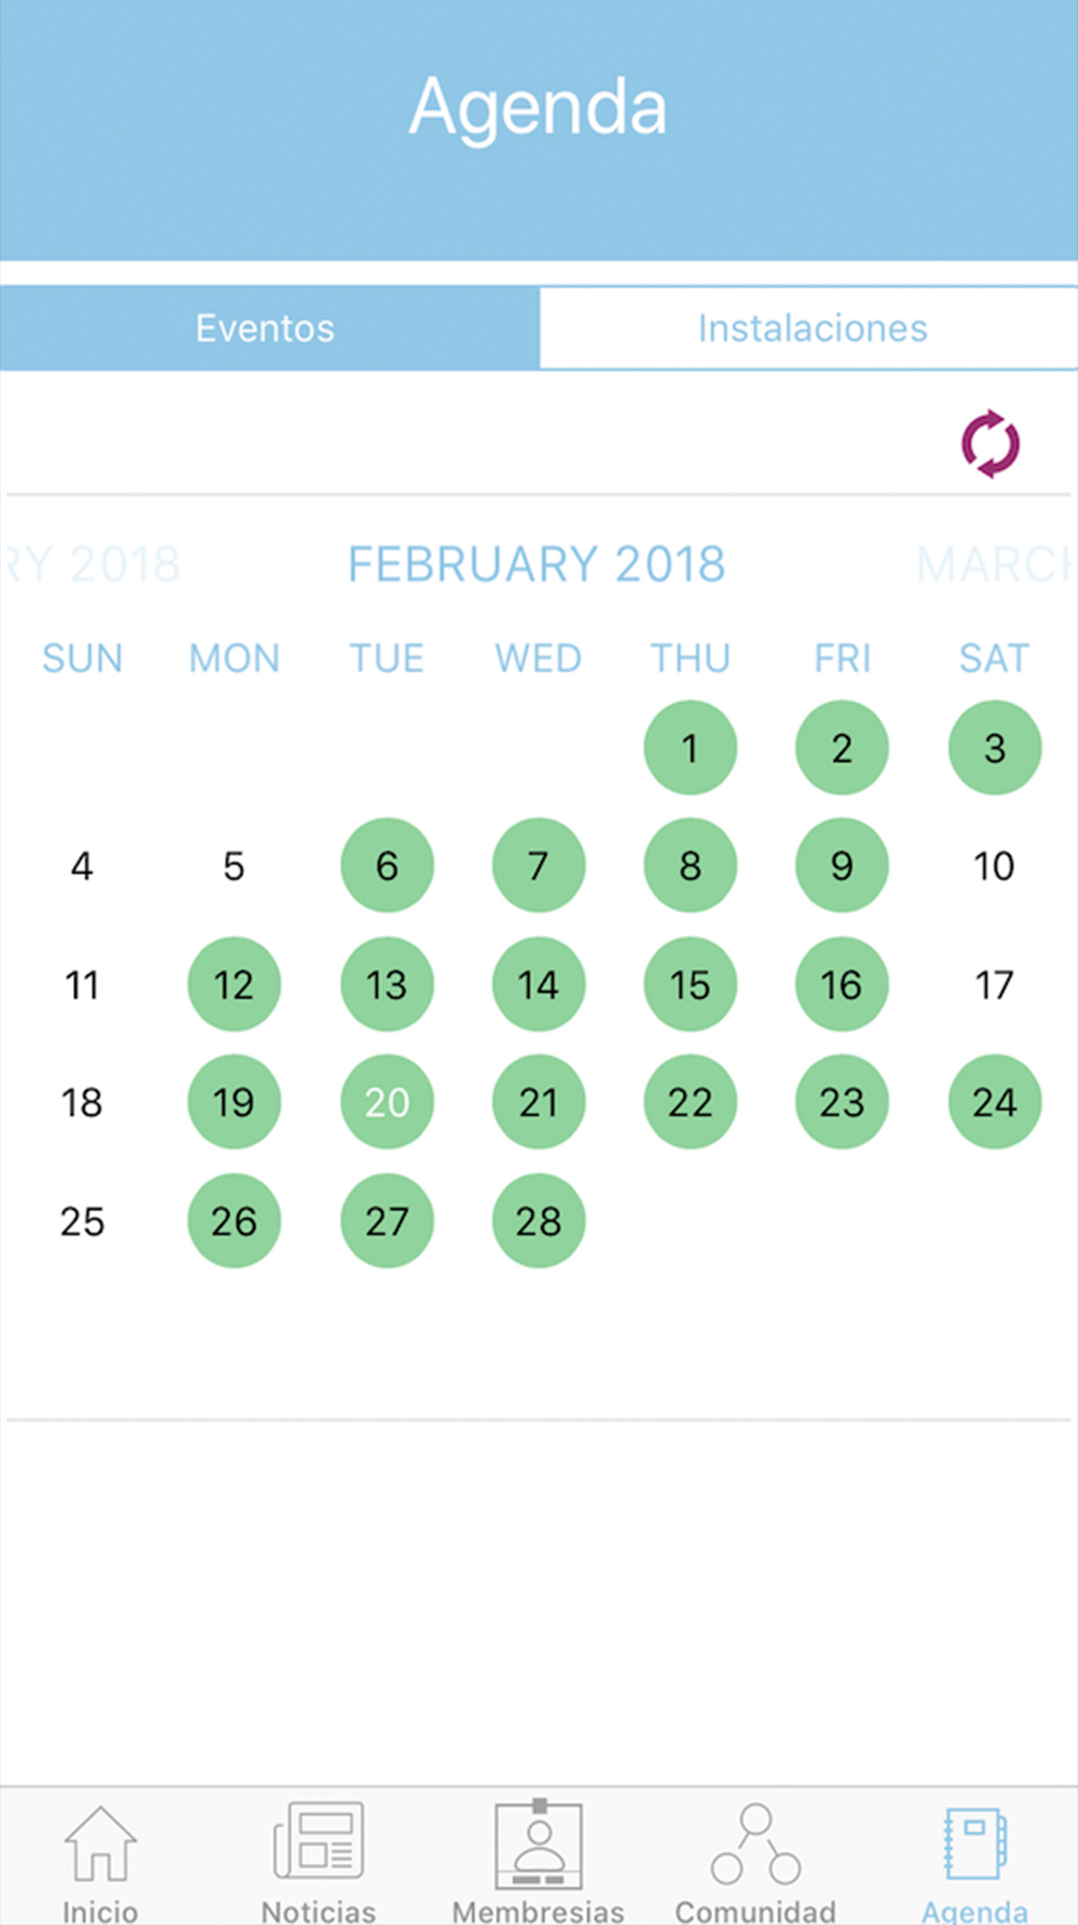The height and width of the screenshot is (1925, 1078).
Task: Select February 1 on the calendar
Action: pyautogui.click(x=690, y=748)
